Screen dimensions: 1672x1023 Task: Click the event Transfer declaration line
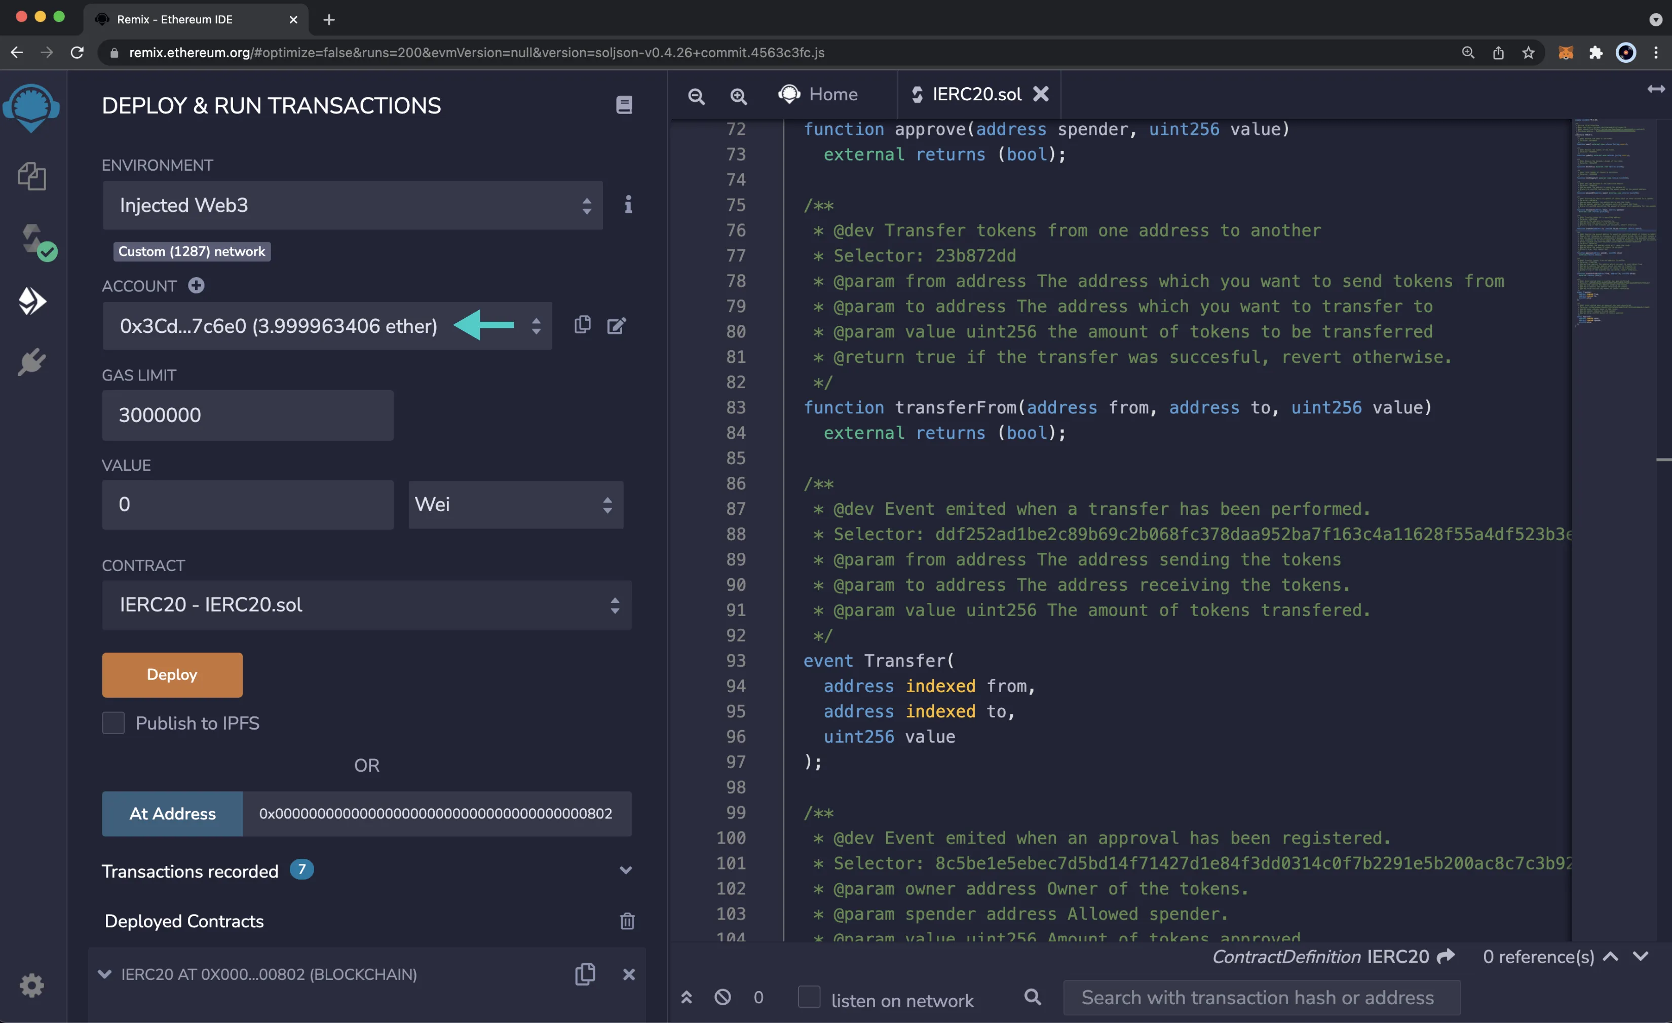coord(879,660)
